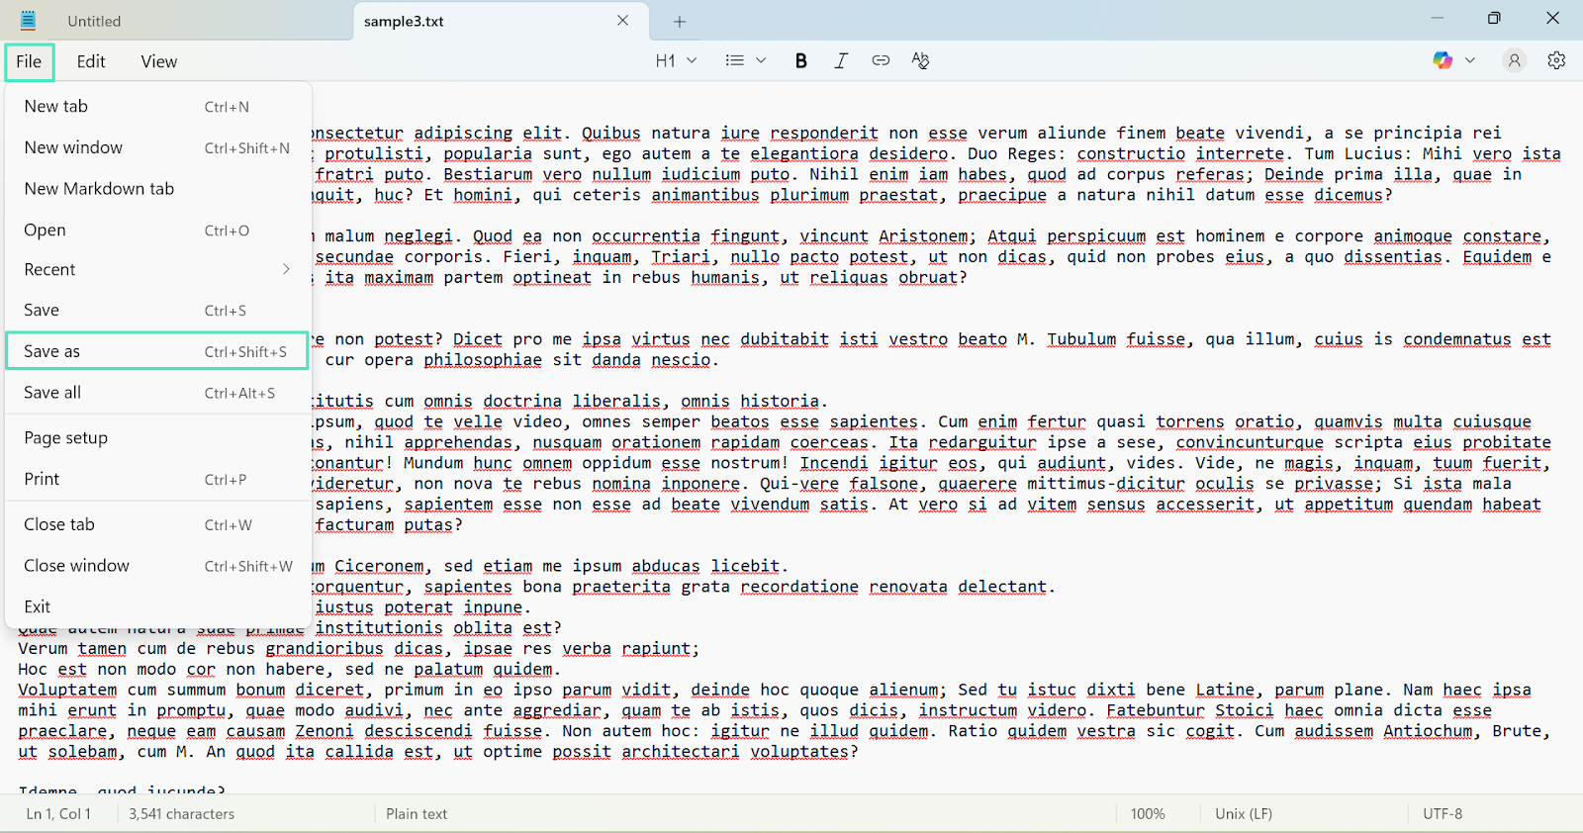1583x833 pixels.
Task: Choose New window menu entry
Action: pyautogui.click(x=157, y=147)
